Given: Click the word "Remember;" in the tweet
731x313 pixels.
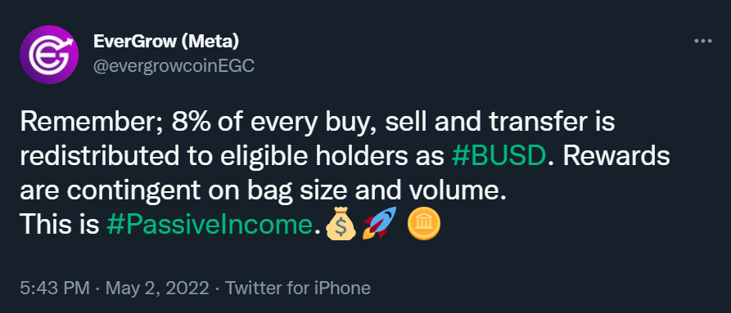Looking at the screenshot, I should [x=92, y=123].
